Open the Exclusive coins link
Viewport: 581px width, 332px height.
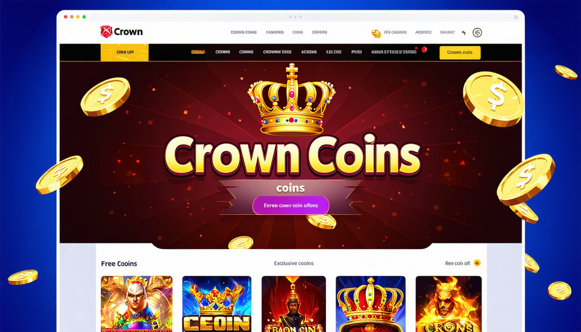tap(294, 263)
